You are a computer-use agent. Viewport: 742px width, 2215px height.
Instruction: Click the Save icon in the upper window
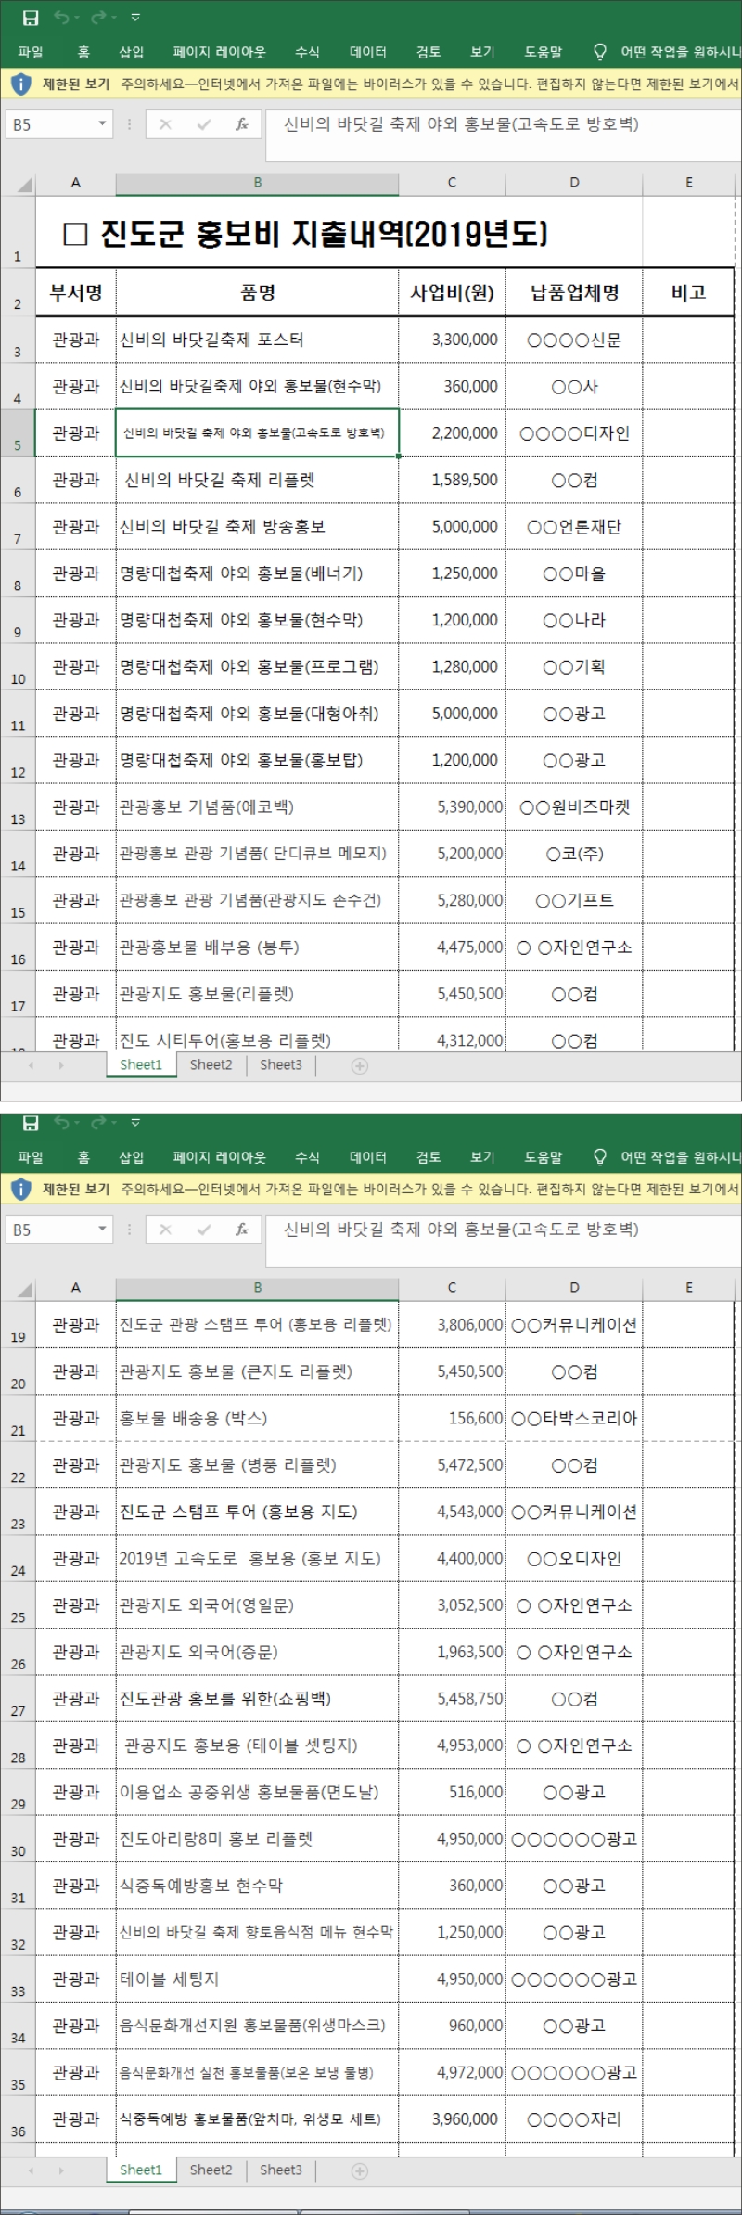click(x=31, y=18)
